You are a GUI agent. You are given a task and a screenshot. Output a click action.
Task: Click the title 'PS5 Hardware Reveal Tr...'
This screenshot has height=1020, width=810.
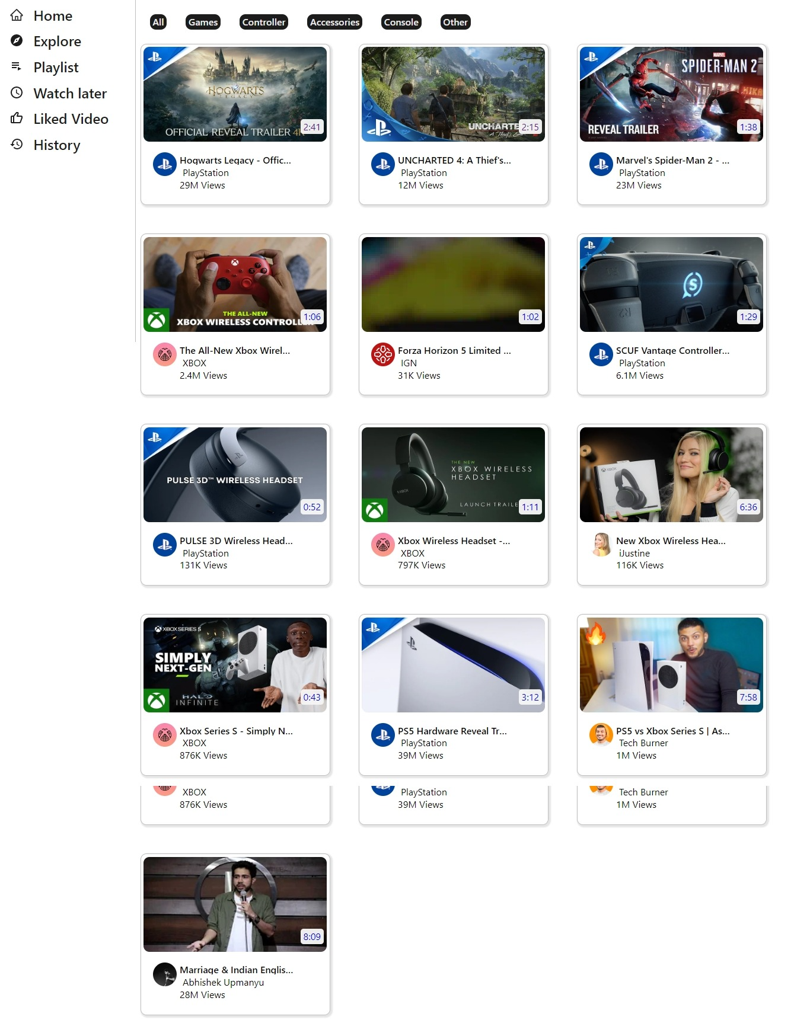452,731
